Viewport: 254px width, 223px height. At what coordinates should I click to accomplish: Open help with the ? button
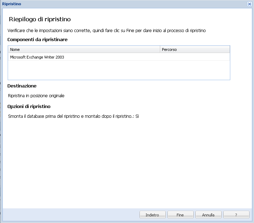pyautogui.click(x=236, y=215)
